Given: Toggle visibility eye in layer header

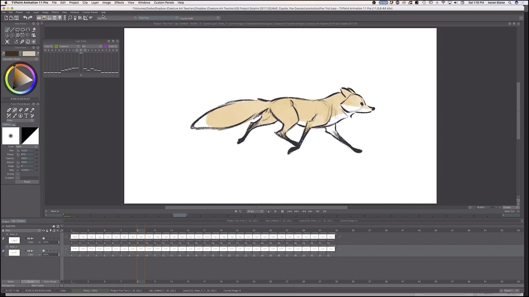Looking at the screenshot, I should (43, 230).
